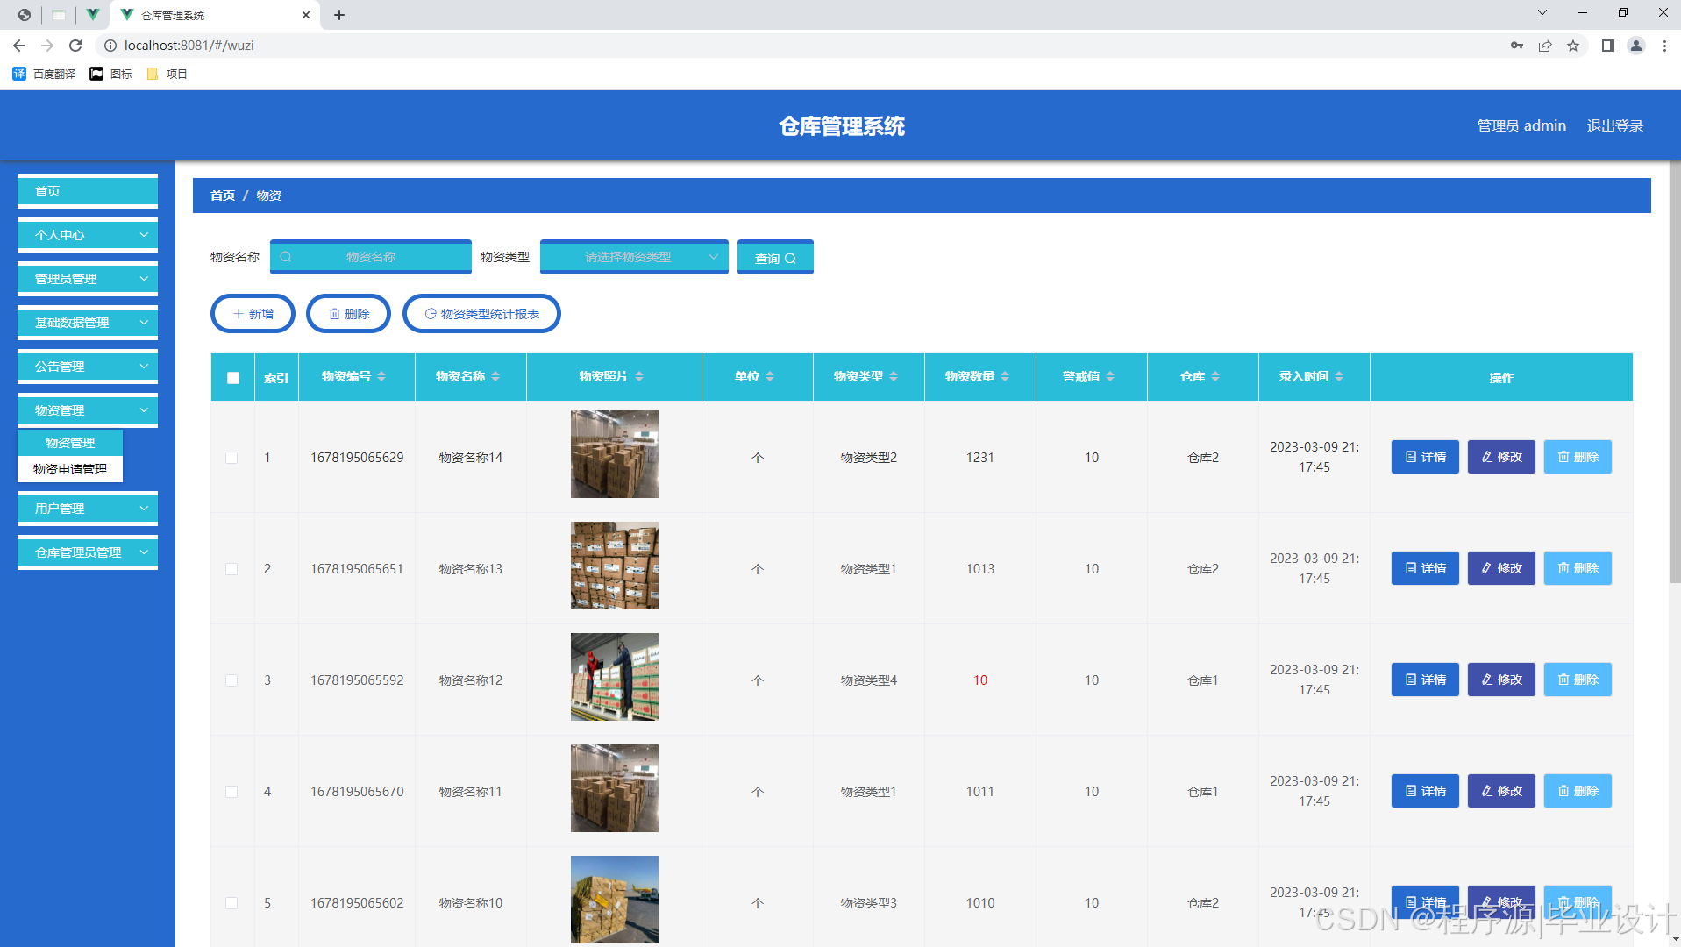Reload the page with refresh icon
Viewport: 1681px width, 947px height.
75,46
